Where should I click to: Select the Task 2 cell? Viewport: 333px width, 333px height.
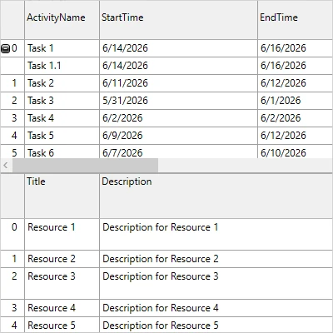[62, 83]
